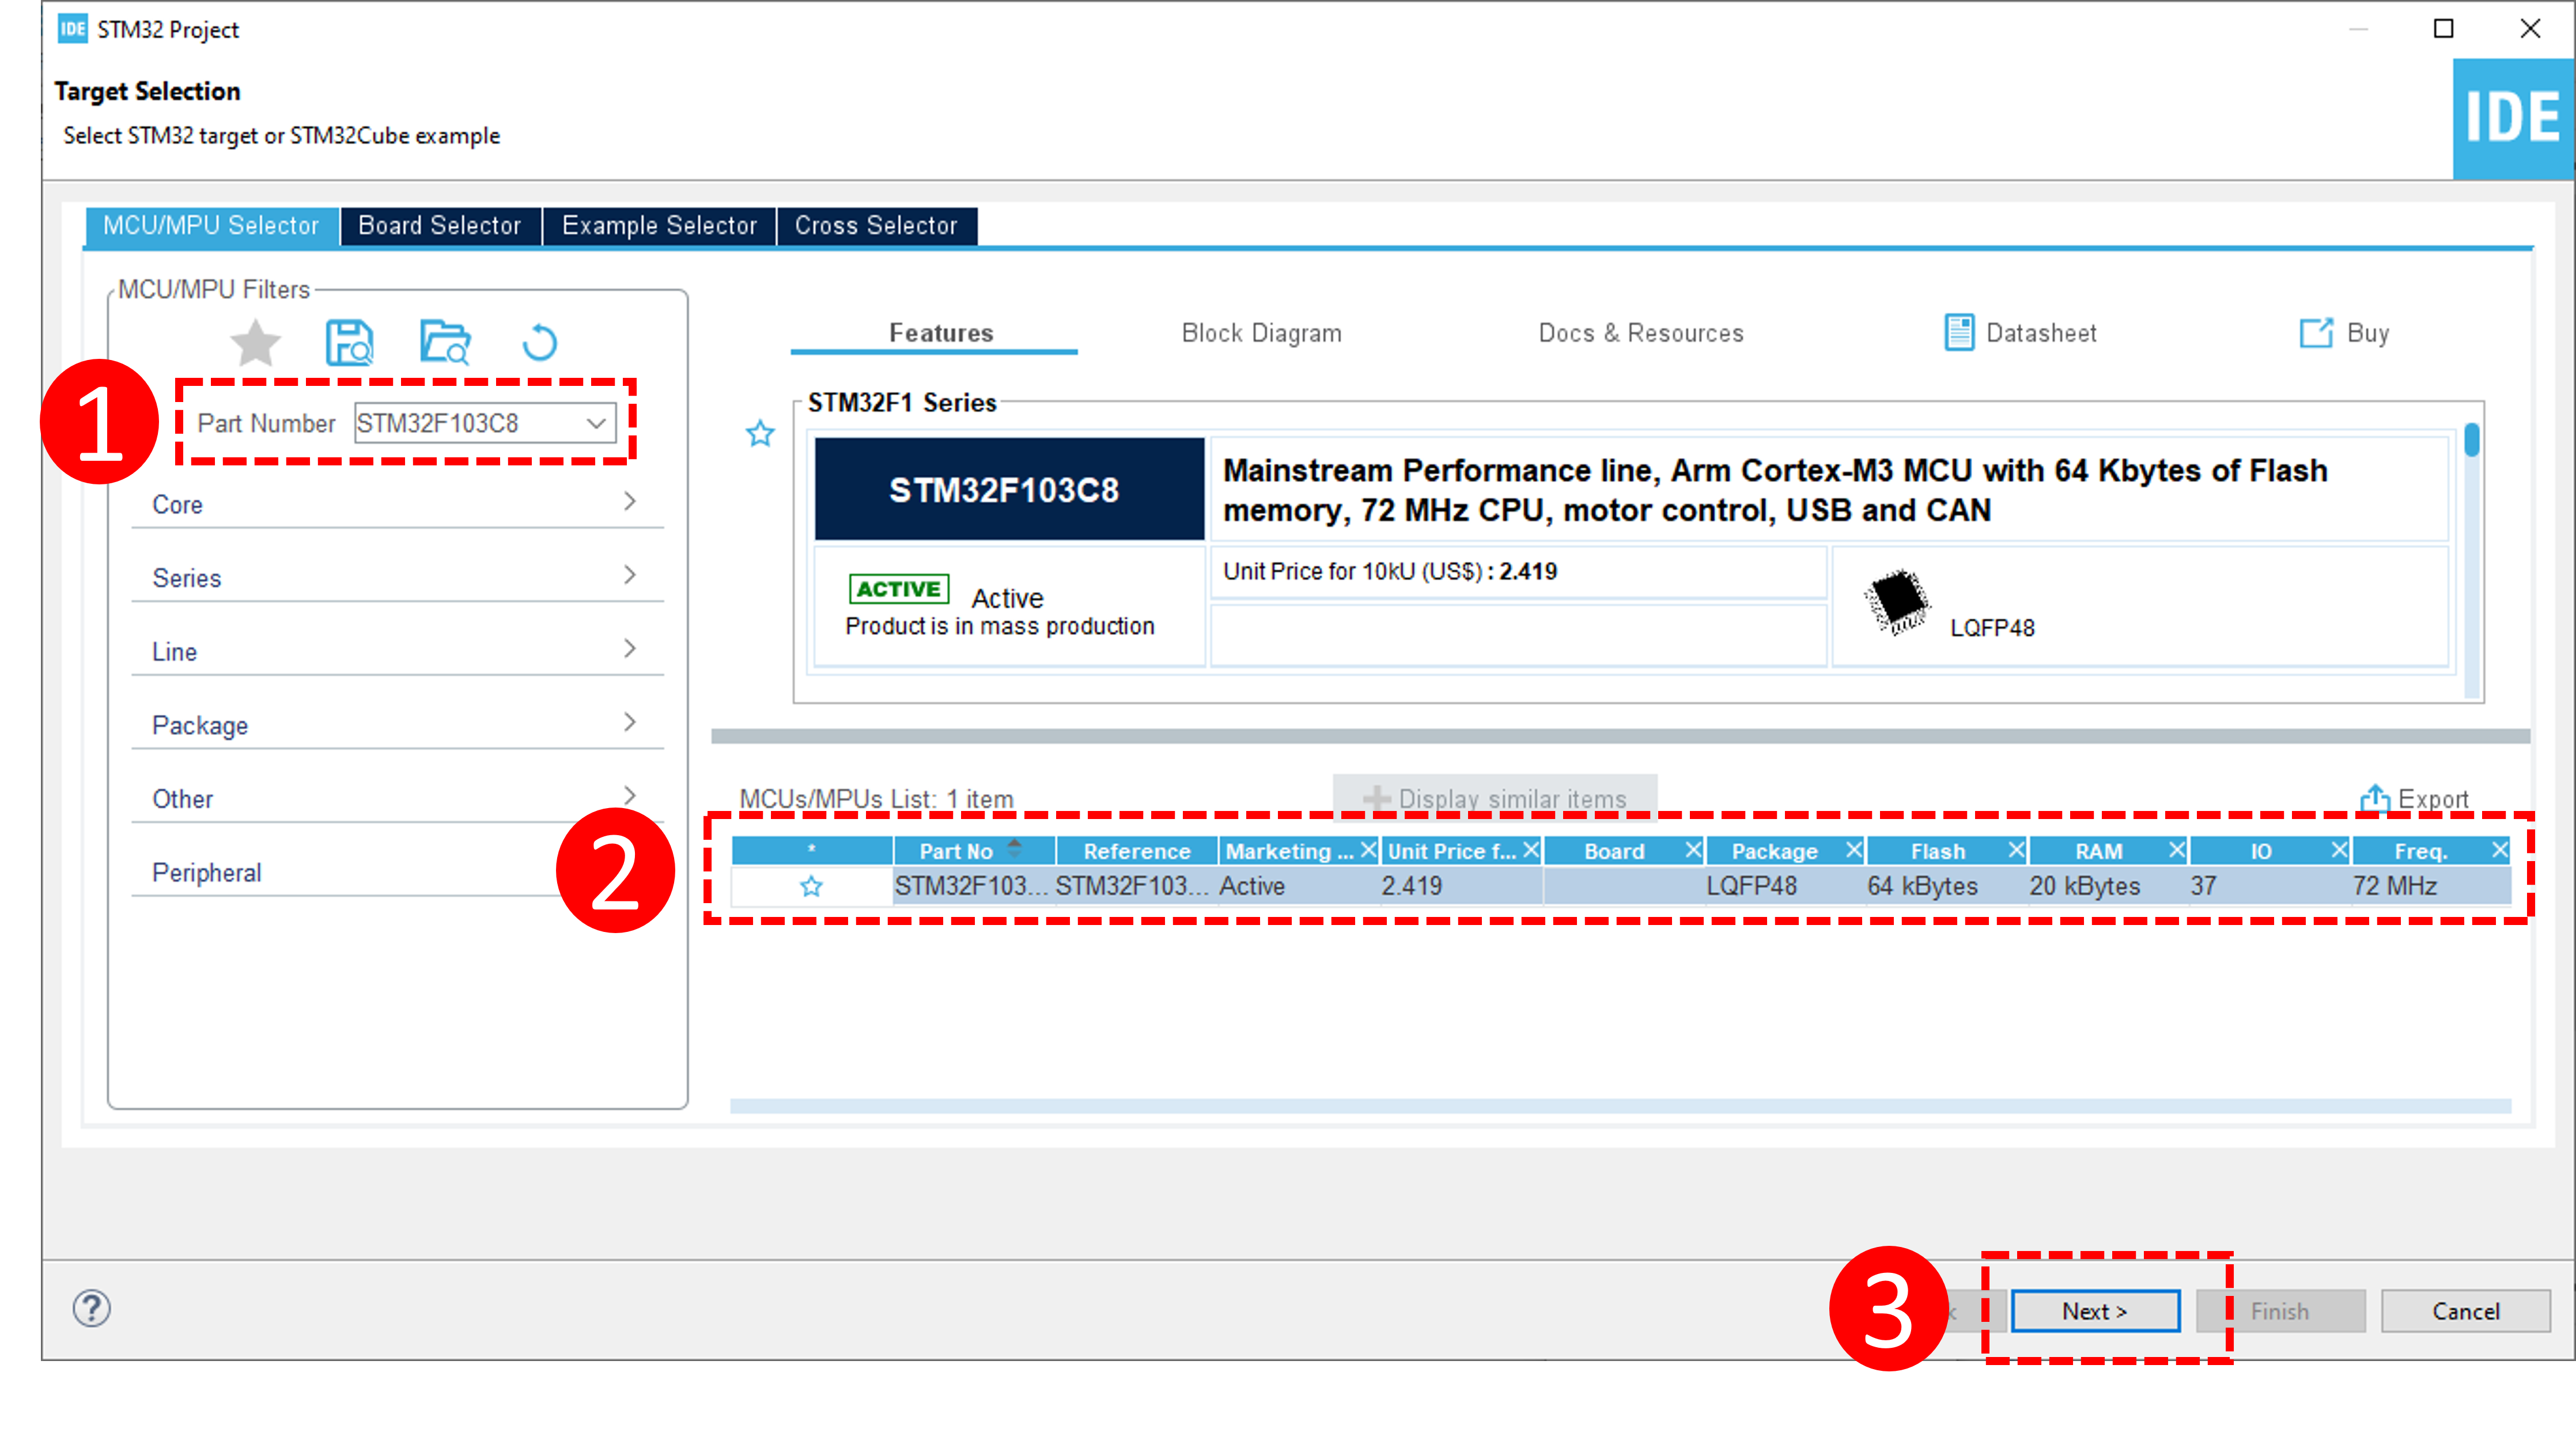Click the Cancel button
Image resolution: width=2576 pixels, height=1448 pixels.
[x=2465, y=1311]
